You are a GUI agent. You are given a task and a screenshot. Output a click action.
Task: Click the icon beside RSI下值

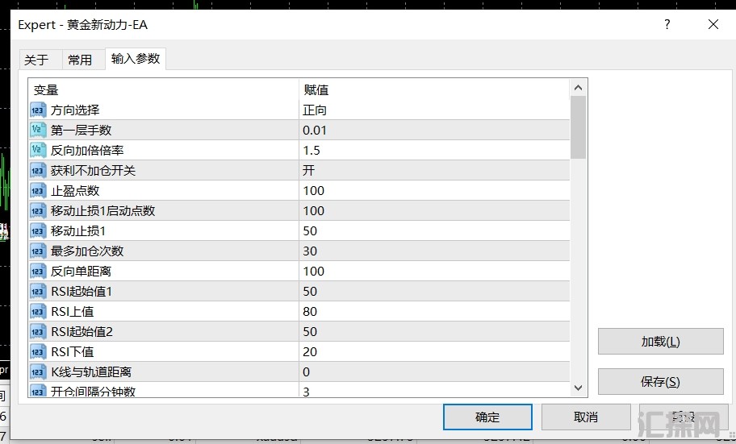click(38, 352)
